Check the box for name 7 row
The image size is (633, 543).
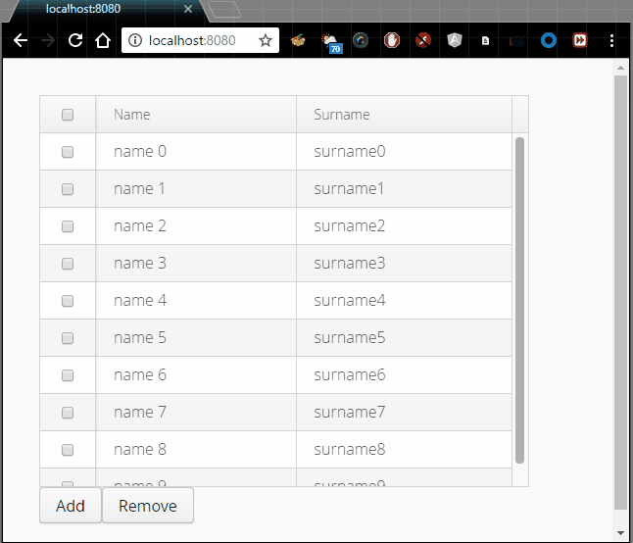click(68, 413)
